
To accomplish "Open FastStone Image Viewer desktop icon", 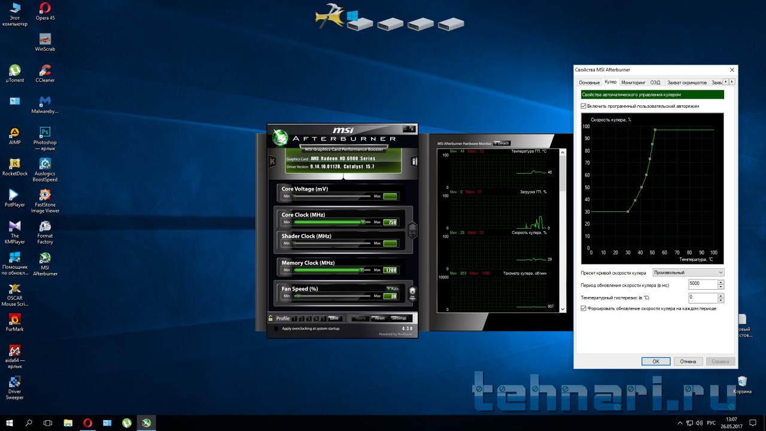I will (x=45, y=201).
